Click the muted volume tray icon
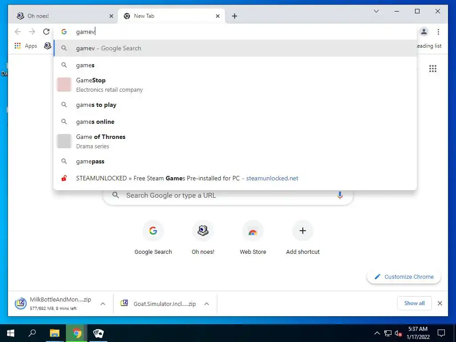Viewport: 456px width, 342px height. tap(399, 333)
